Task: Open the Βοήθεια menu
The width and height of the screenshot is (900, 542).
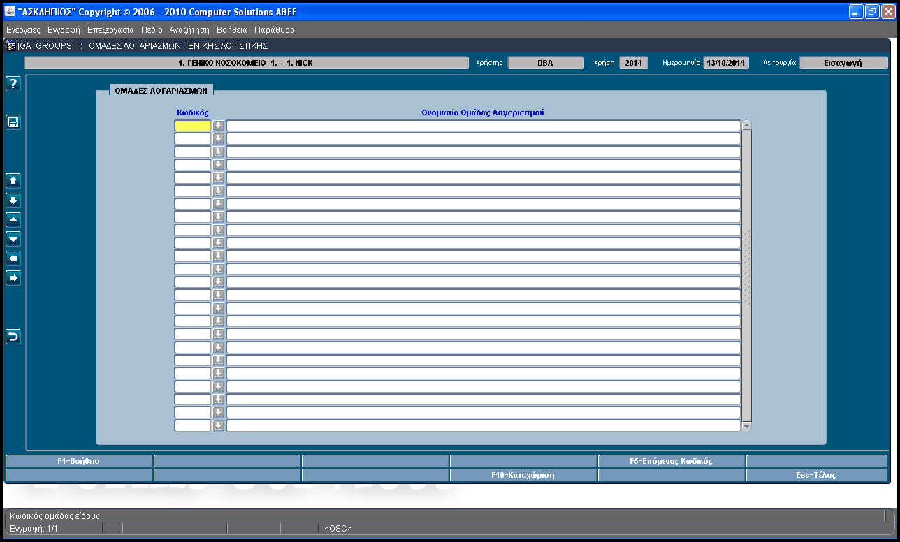Action: point(232,30)
